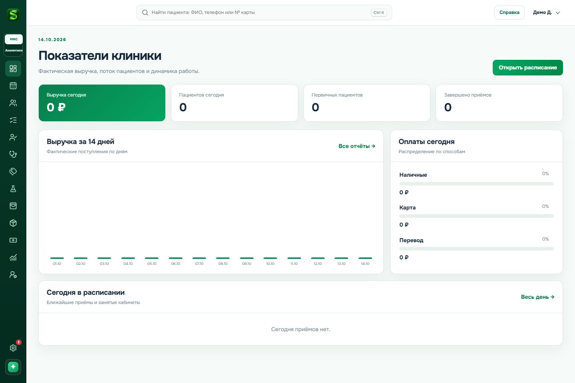
Task: Click the Открыть расписание button
Action: click(x=527, y=67)
